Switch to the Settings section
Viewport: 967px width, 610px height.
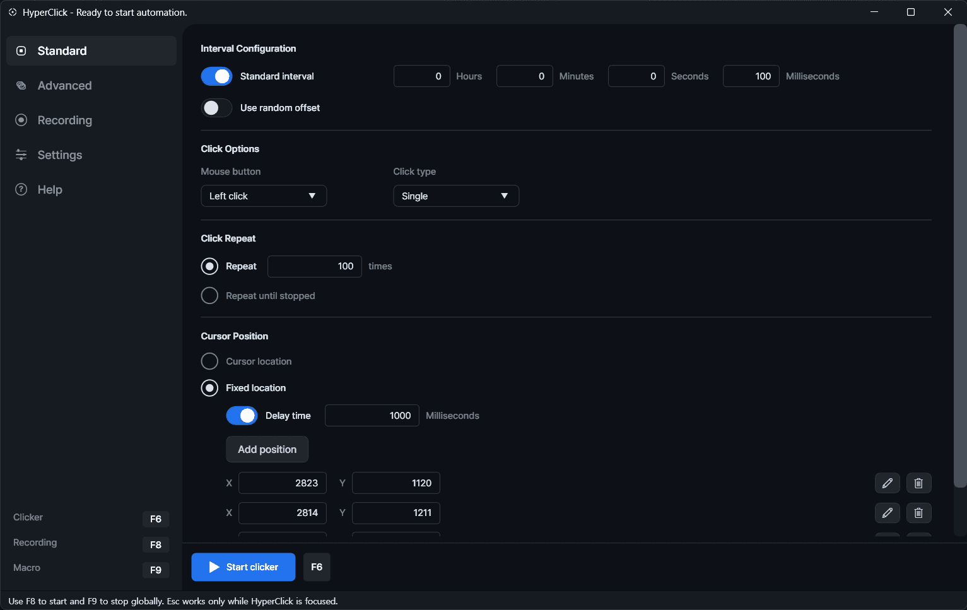click(60, 155)
